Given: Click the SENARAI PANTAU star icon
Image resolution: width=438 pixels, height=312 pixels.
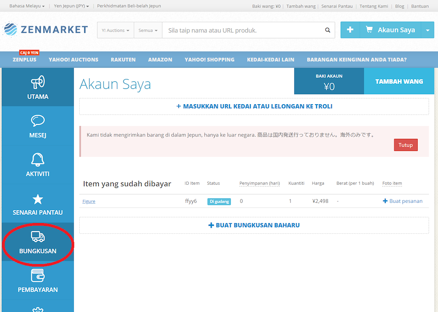Looking at the screenshot, I should tap(38, 199).
